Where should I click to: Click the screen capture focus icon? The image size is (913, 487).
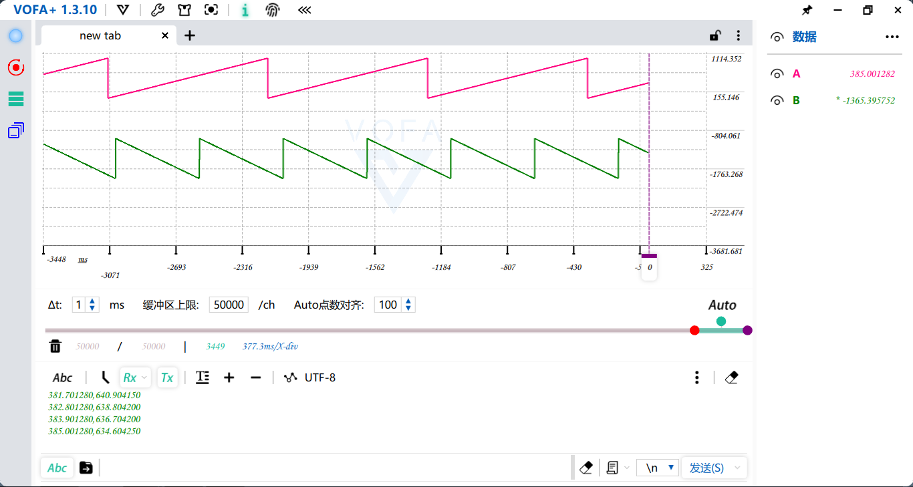coord(211,10)
